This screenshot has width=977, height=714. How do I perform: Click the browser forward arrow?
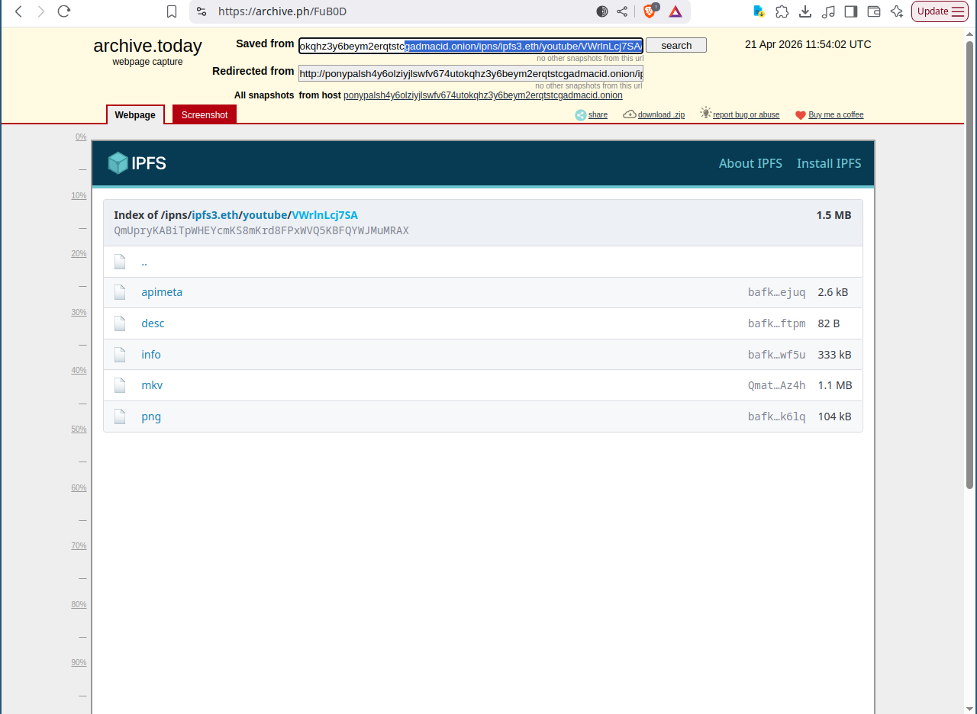[x=41, y=11]
